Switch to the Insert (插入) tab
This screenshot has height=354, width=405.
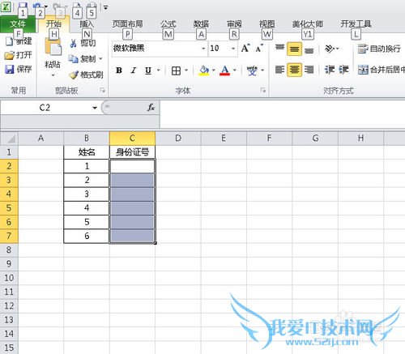87,24
